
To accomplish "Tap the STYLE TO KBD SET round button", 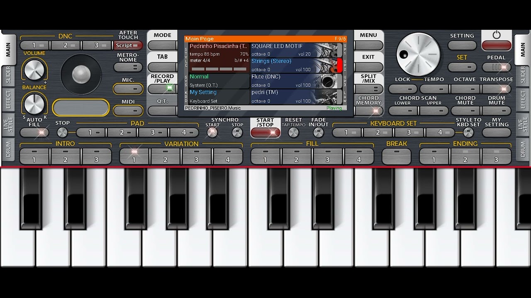I will (x=468, y=132).
